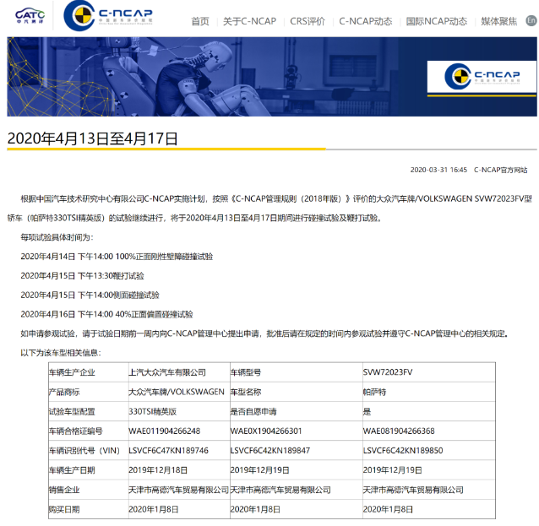Click certificate number WAE081904266368
The width and height of the screenshot is (539, 526).
tap(399, 431)
